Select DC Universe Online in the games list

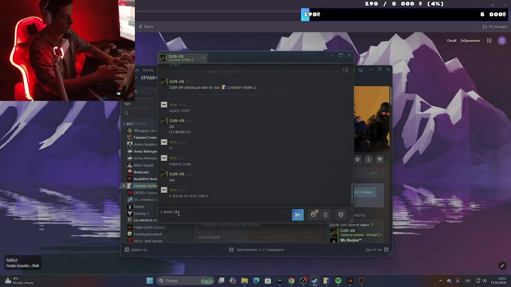[142, 200]
